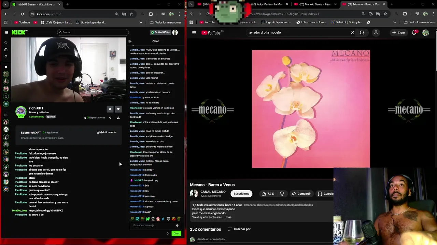Open Kick browser three-dot menu

click(x=180, y=14)
